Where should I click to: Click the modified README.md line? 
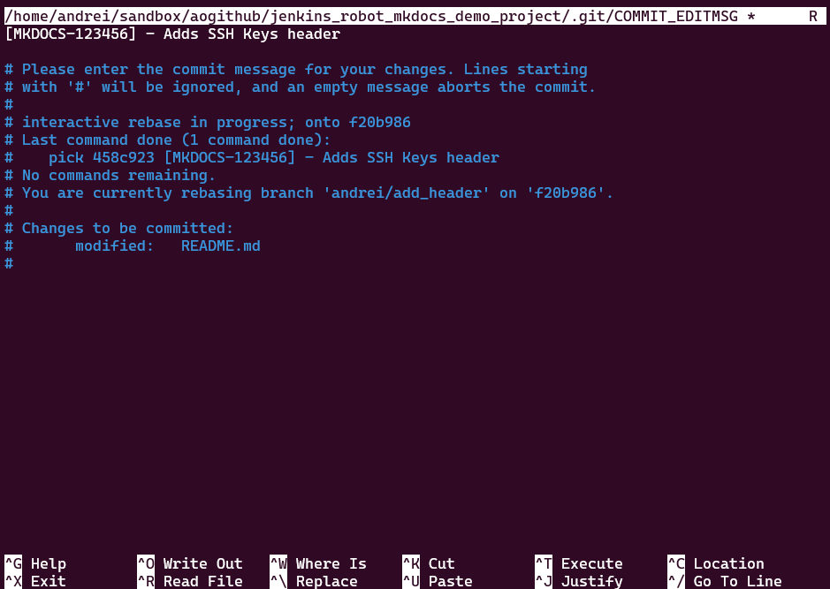(133, 245)
